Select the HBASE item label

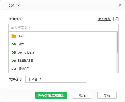pyautogui.click(x=23, y=69)
